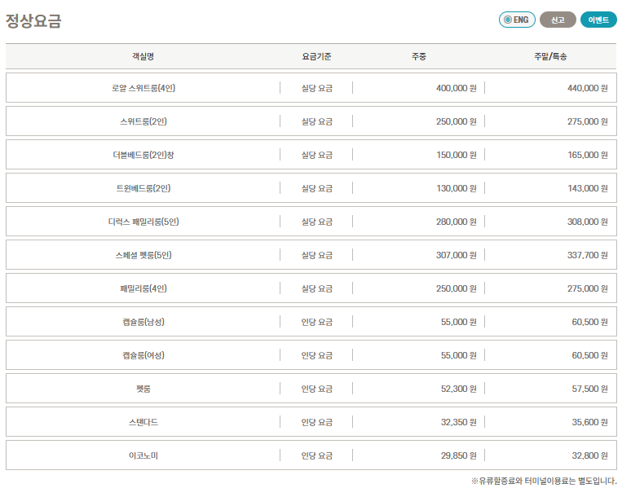Click the 주말/특송 column header

[x=550, y=56]
